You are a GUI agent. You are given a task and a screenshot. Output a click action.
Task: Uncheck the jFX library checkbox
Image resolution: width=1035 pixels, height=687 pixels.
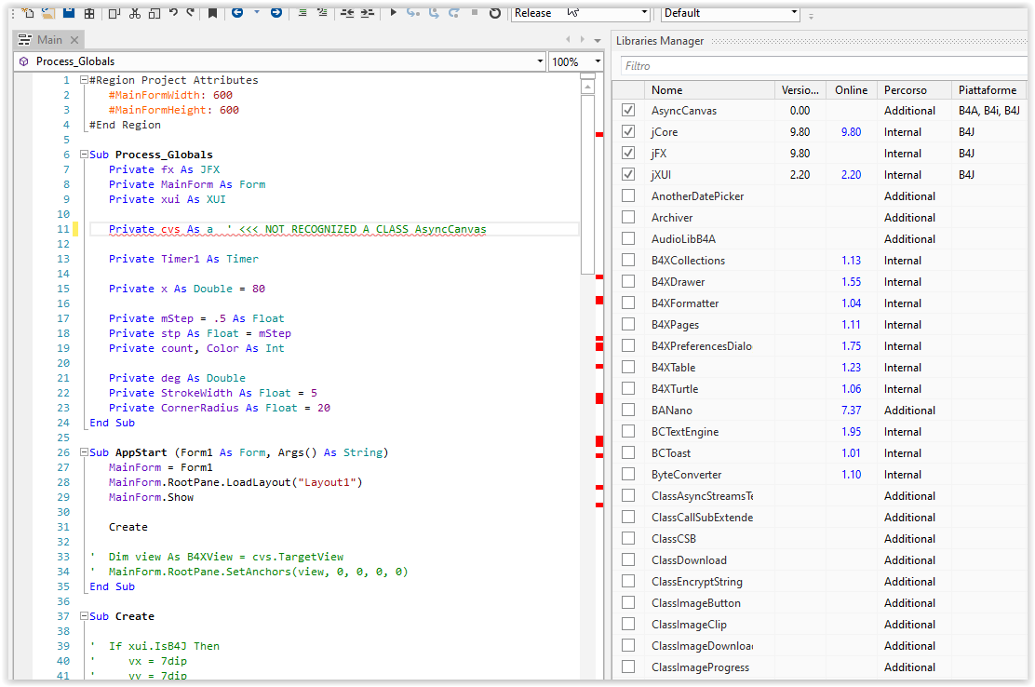pos(628,153)
